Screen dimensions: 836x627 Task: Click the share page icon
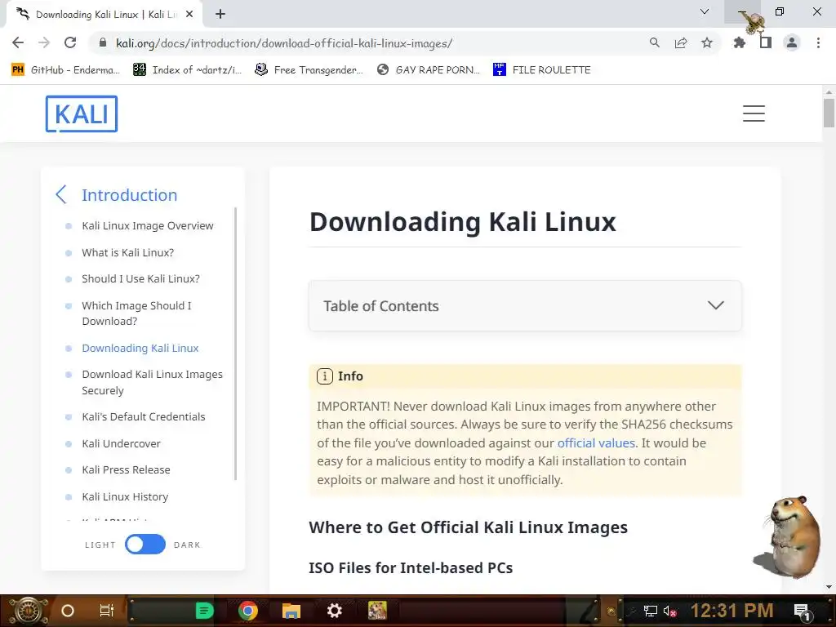[x=681, y=43]
